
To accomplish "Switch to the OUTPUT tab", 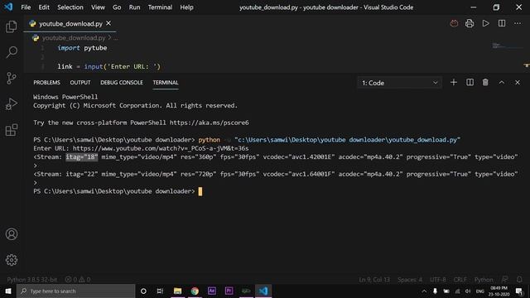I will coord(80,83).
